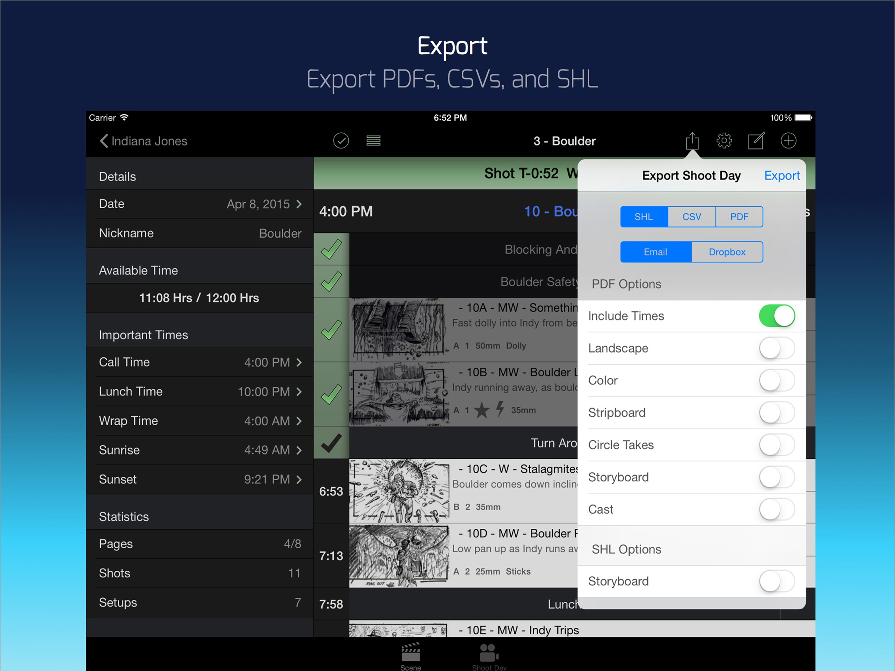895x671 pixels.
Task: Toggle the PDF Color switch on
Action: (776, 380)
